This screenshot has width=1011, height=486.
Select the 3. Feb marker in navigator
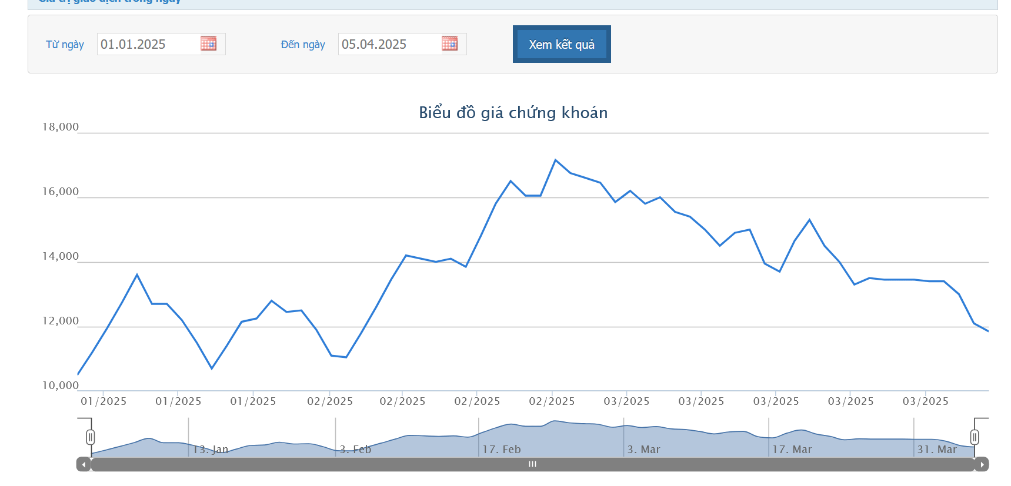tap(356, 450)
